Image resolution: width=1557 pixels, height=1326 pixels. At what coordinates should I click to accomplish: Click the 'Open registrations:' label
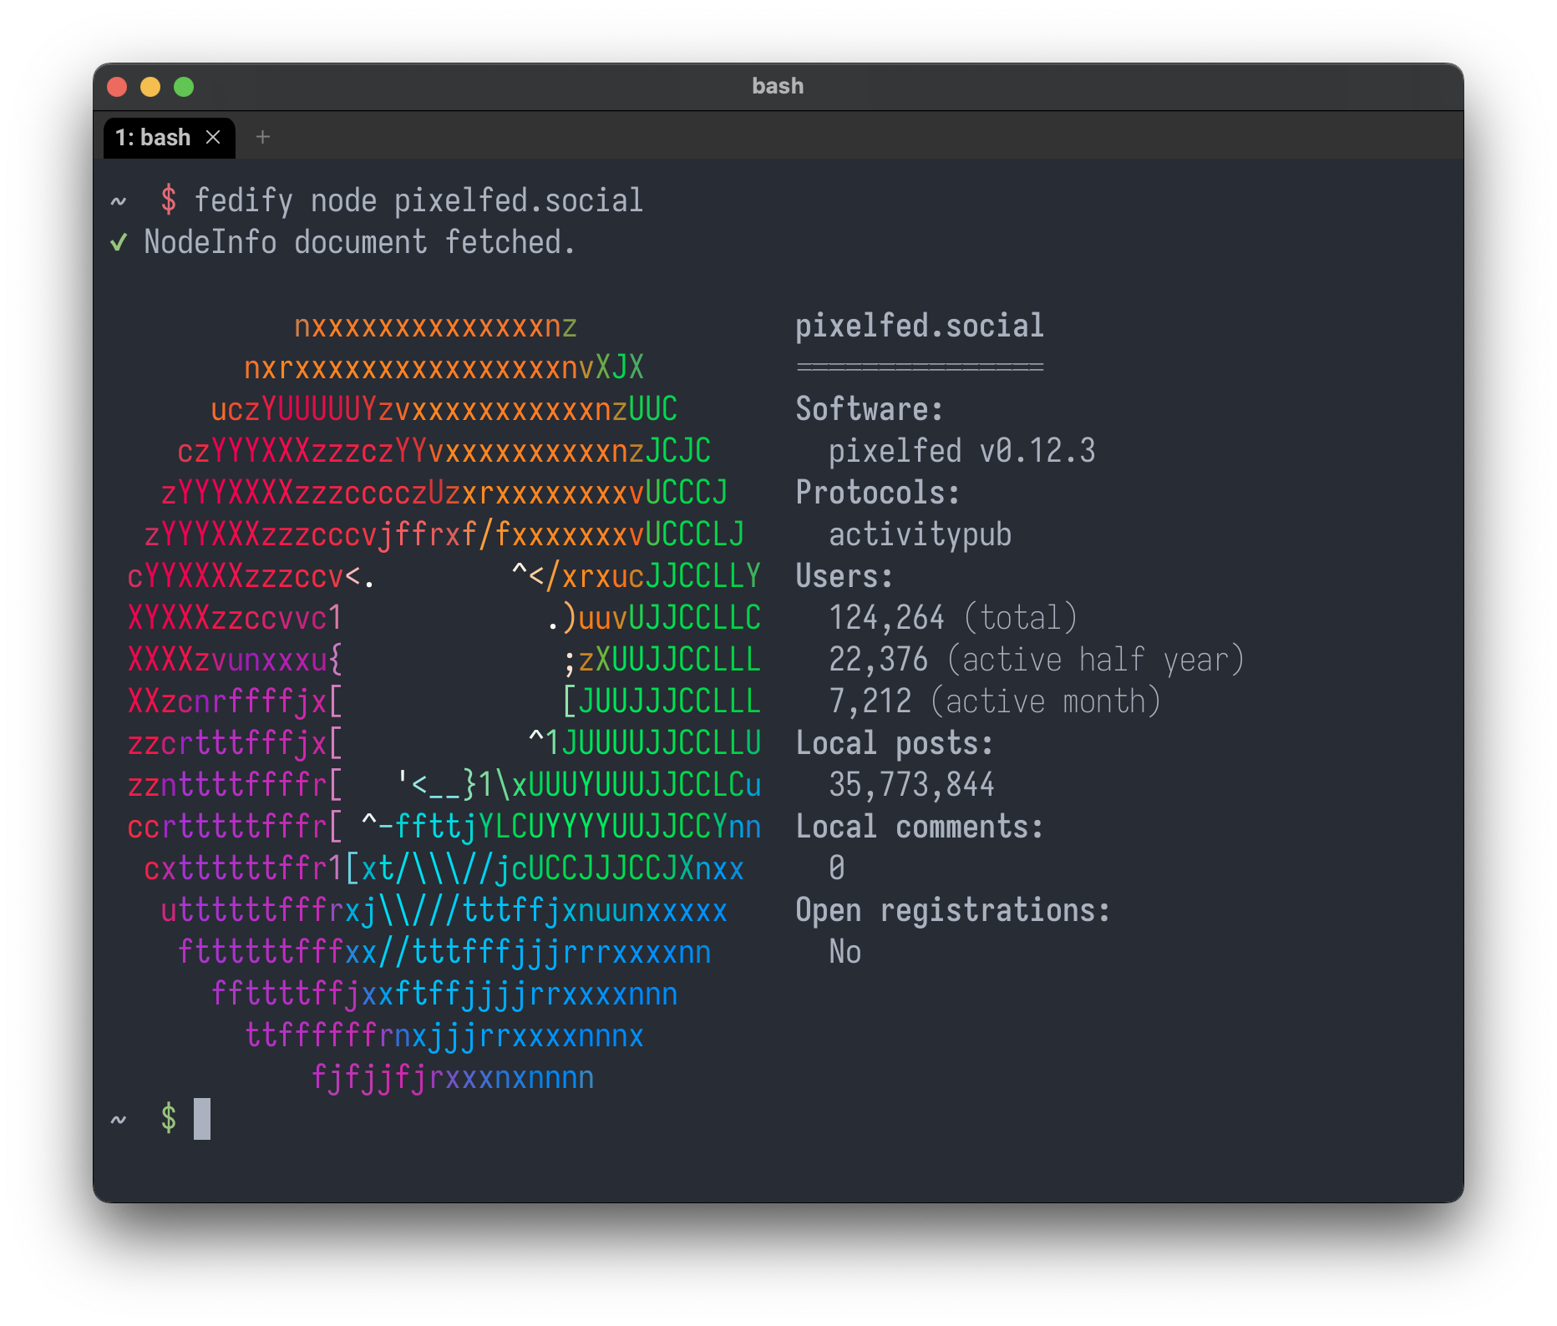click(x=953, y=911)
